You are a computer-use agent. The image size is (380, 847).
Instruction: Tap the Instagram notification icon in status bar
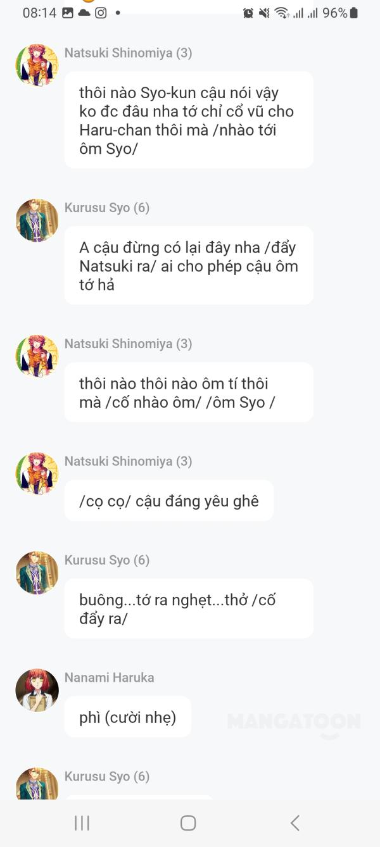coord(101,13)
